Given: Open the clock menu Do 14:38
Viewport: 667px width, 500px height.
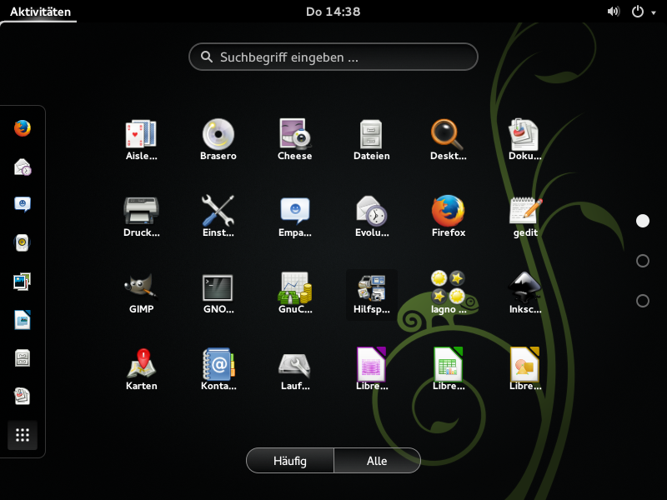Looking at the screenshot, I should (333, 12).
